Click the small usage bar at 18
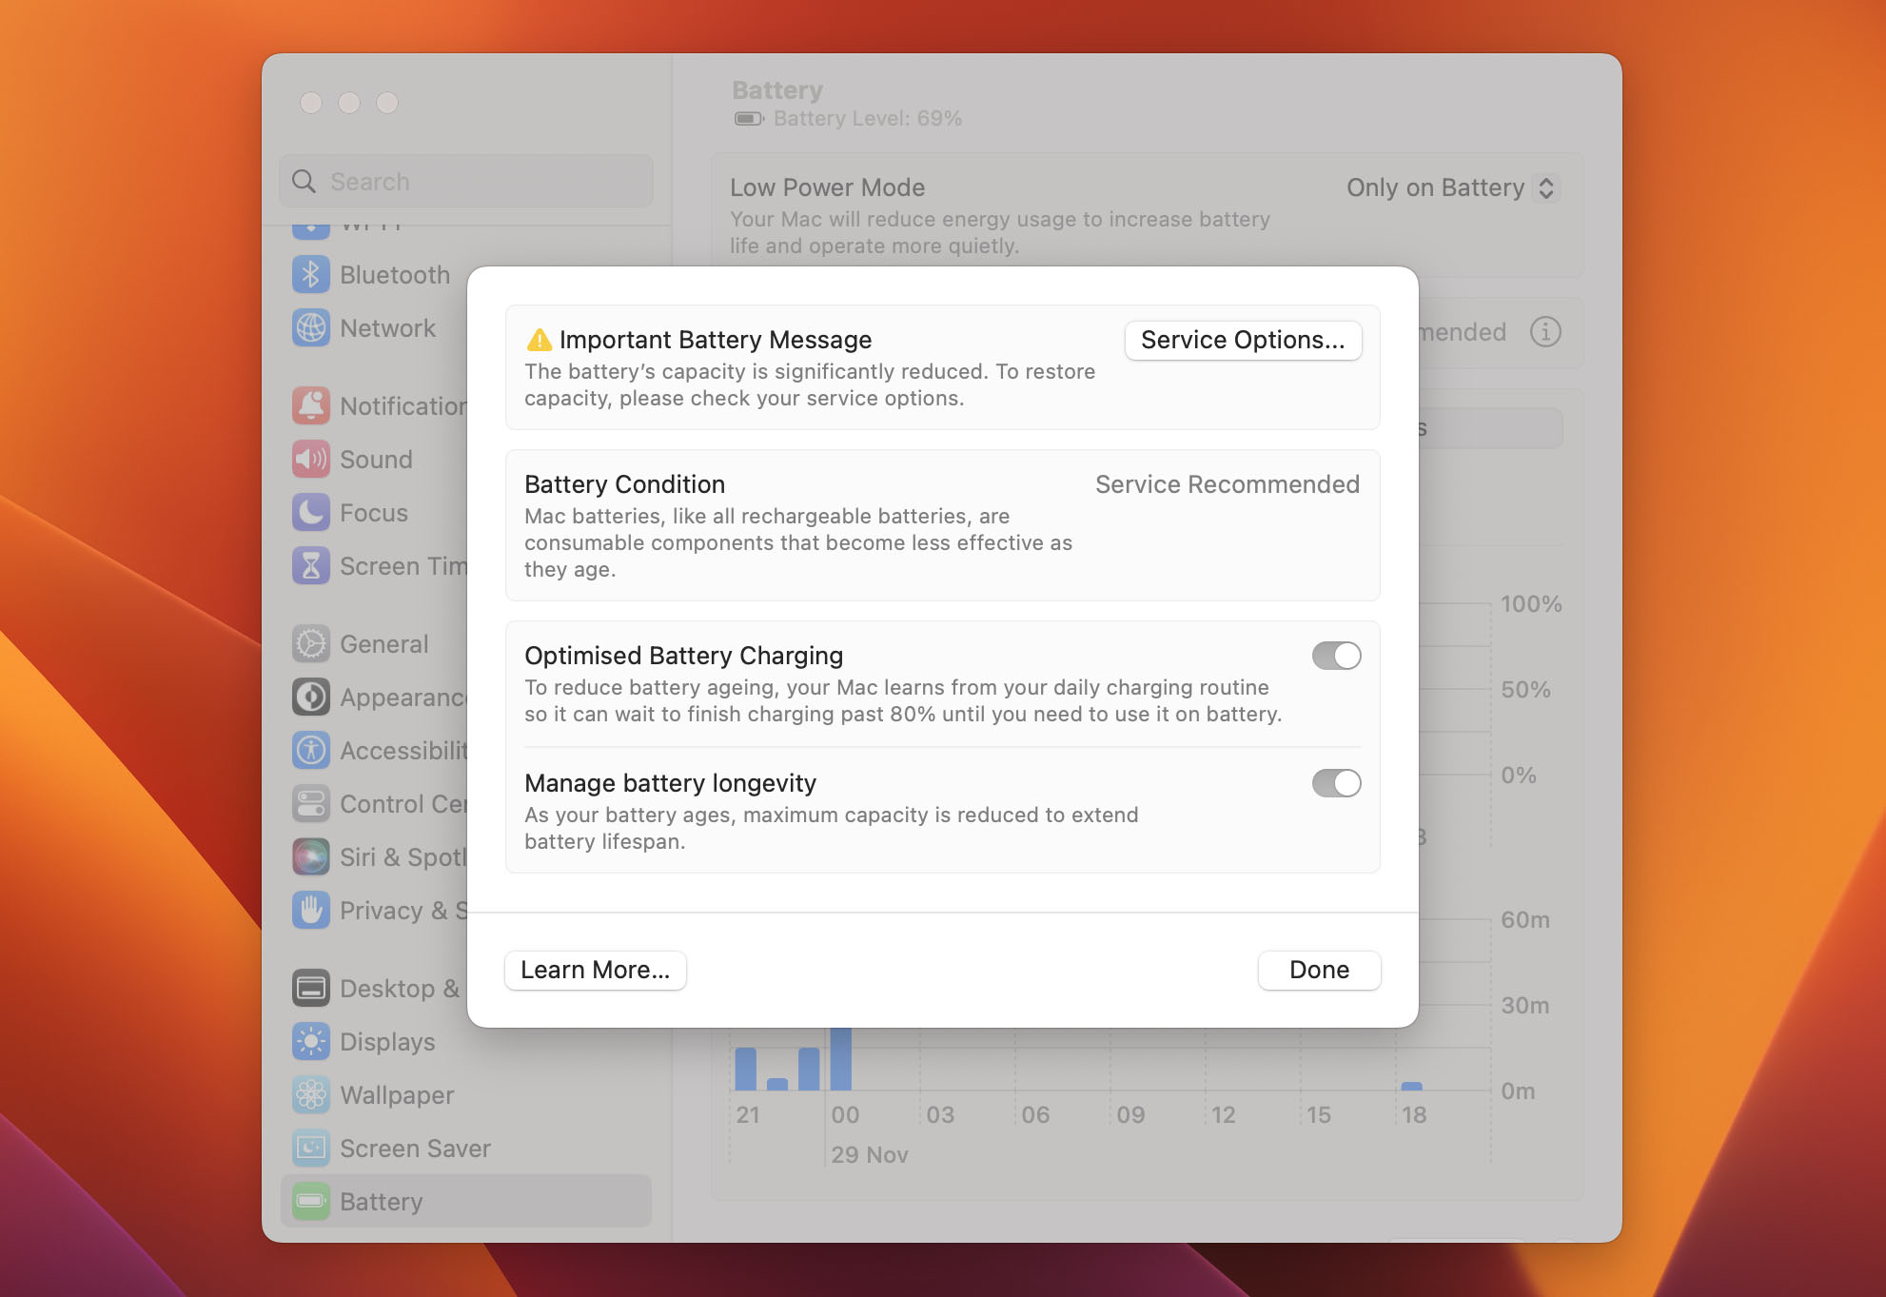This screenshot has width=1886, height=1297. pos(1412,1086)
